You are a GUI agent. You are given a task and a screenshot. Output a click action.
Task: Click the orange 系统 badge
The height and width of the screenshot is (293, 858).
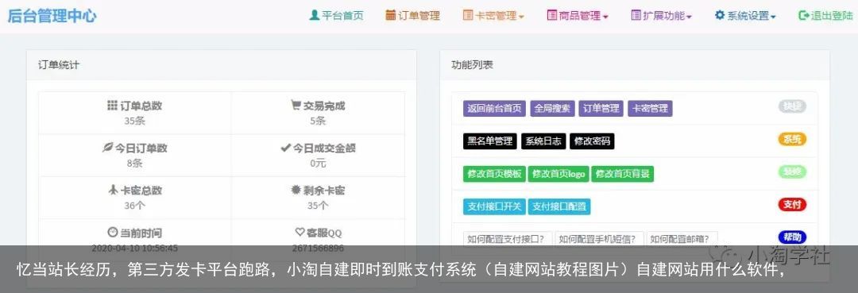[x=792, y=140]
